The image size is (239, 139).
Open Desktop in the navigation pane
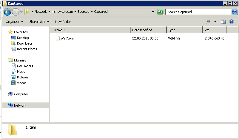pos(23,38)
